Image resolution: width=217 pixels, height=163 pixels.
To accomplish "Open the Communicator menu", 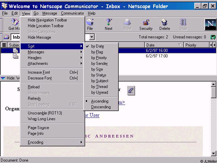I will click(x=72, y=13).
